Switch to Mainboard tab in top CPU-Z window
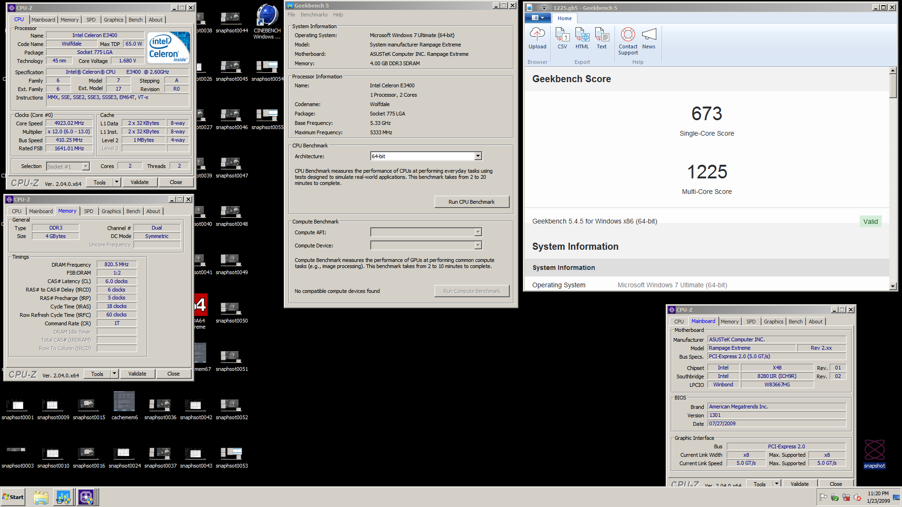 click(43, 20)
